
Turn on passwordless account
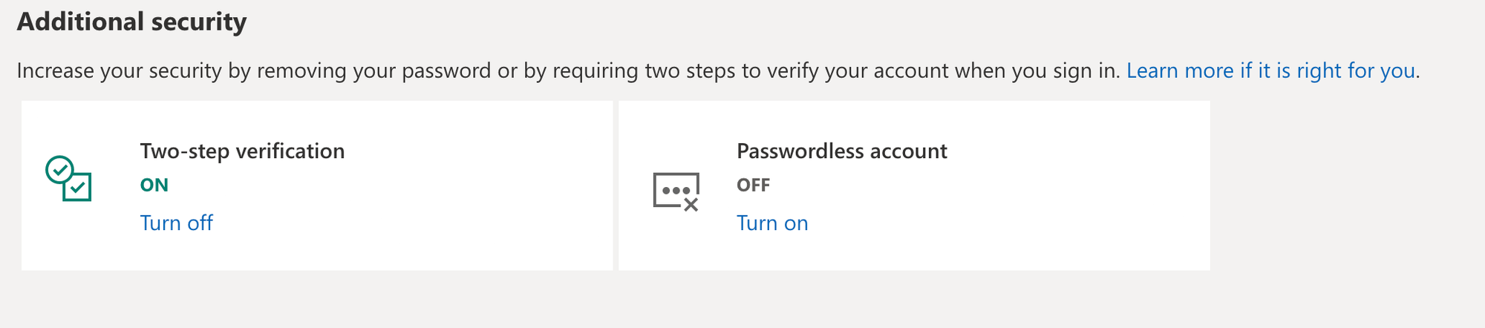pos(772,223)
